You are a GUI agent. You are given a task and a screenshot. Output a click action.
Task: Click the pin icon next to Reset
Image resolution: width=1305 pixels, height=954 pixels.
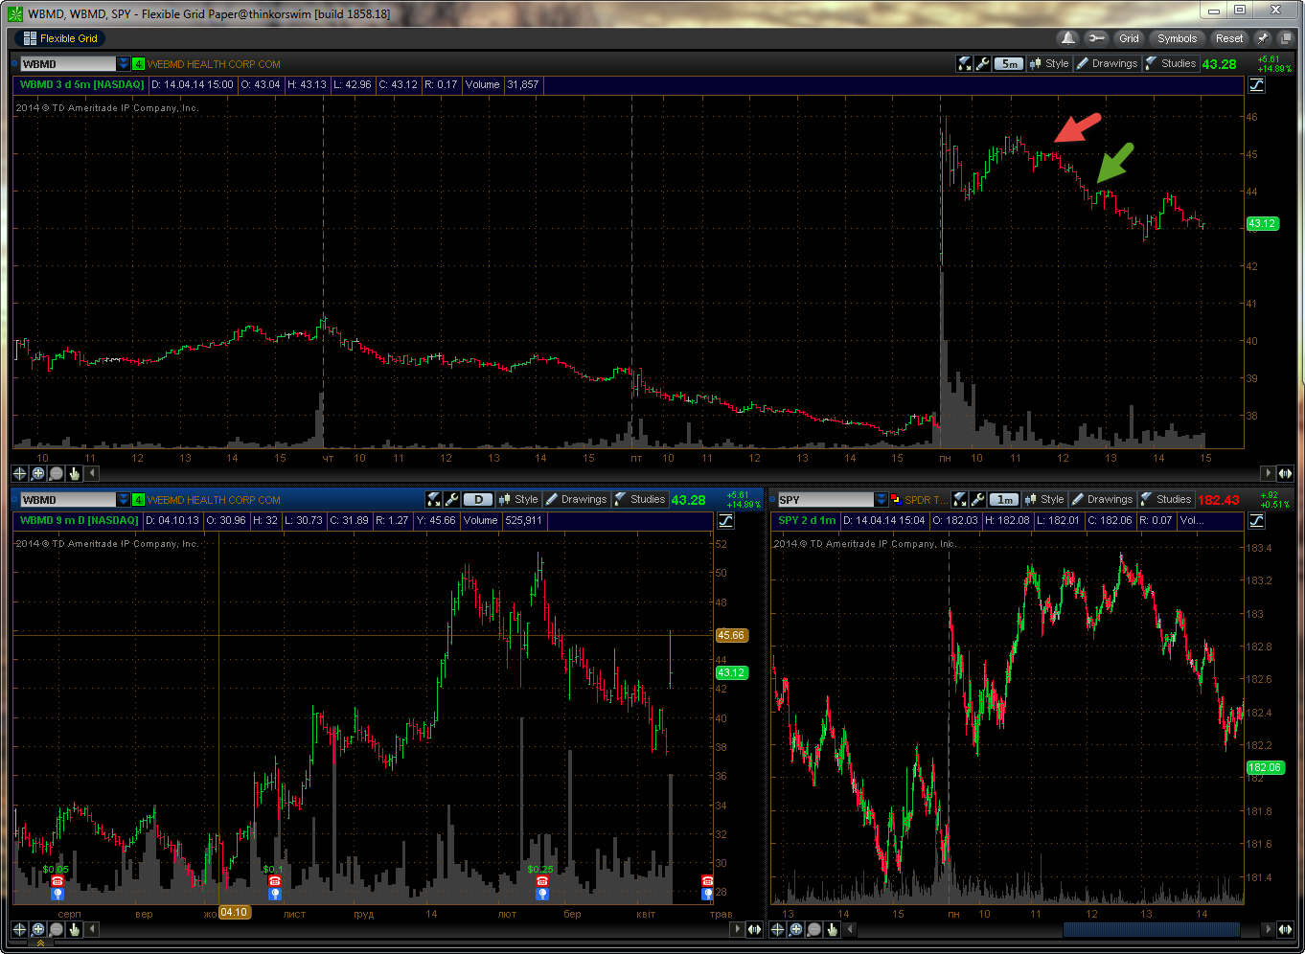[1263, 38]
